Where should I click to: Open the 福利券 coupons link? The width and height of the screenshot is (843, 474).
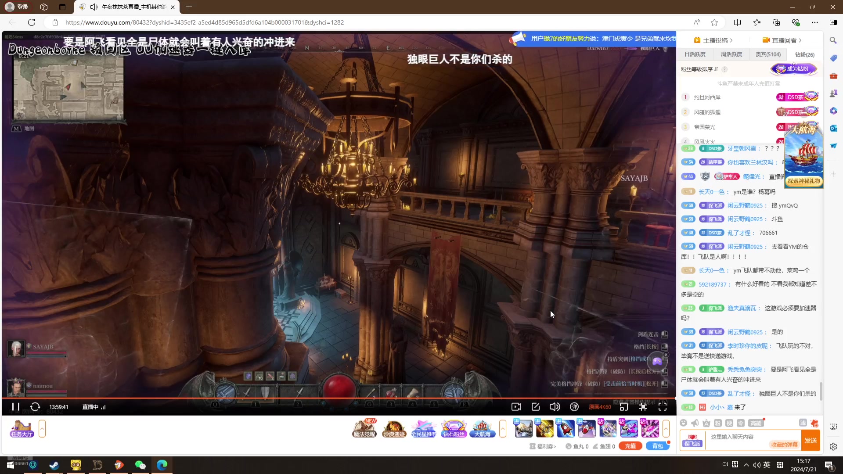tap(543, 446)
